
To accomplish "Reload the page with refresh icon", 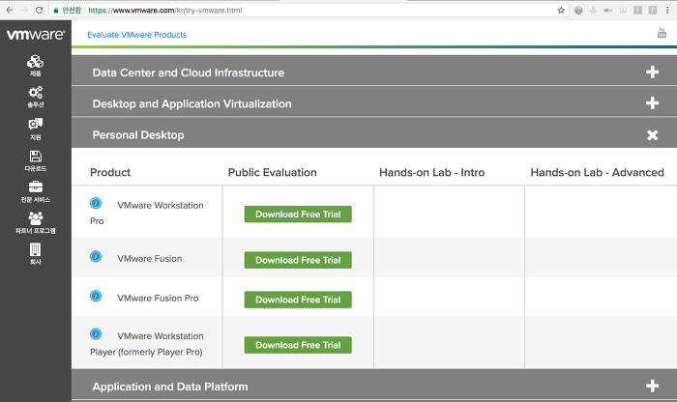I will click(39, 10).
